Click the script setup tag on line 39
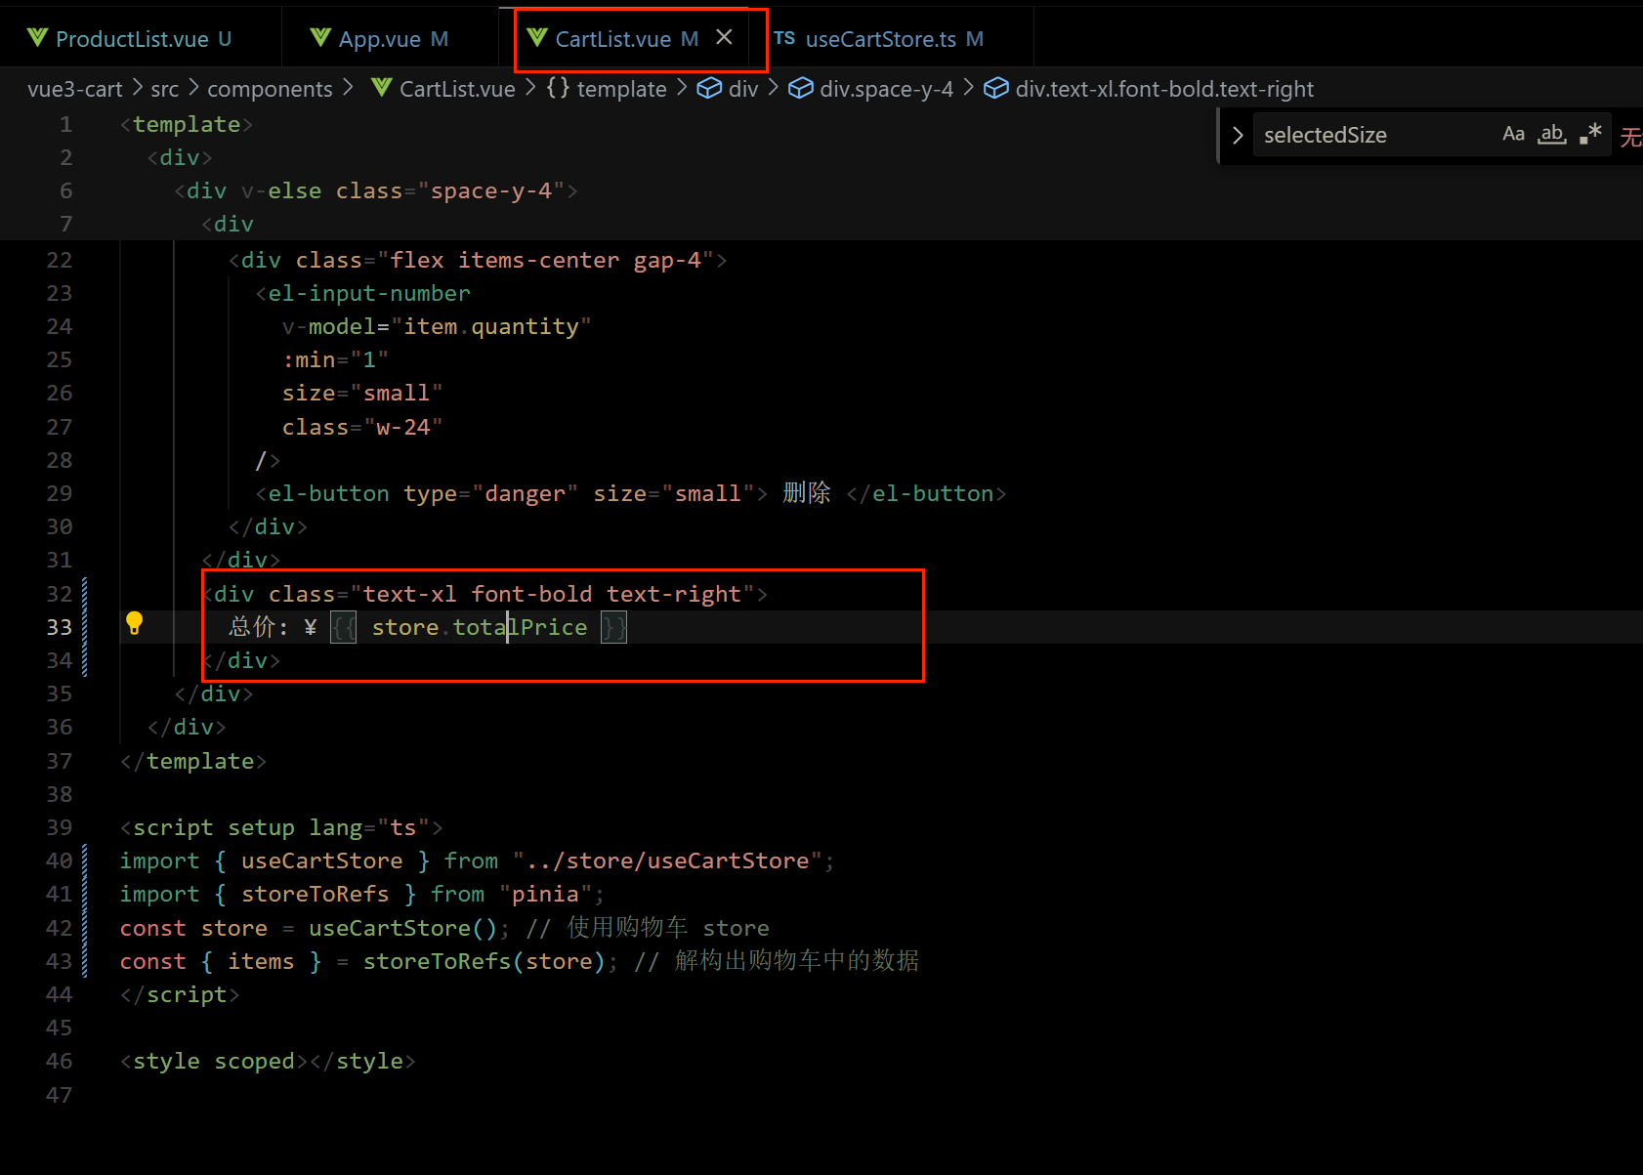Viewport: 1643px width, 1175px height. [281, 827]
